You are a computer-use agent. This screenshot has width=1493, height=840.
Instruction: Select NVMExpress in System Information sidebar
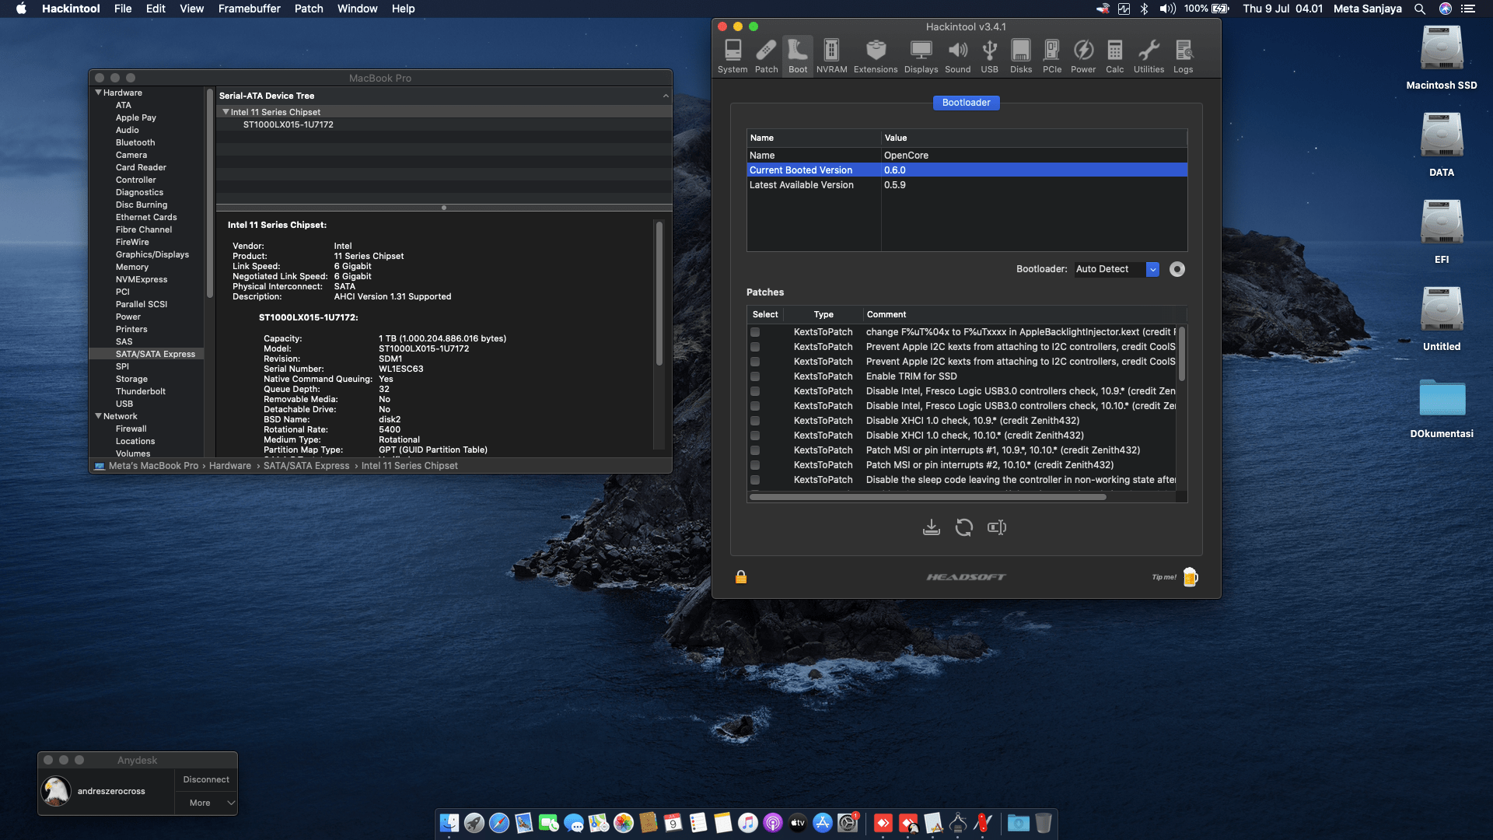pyautogui.click(x=142, y=279)
